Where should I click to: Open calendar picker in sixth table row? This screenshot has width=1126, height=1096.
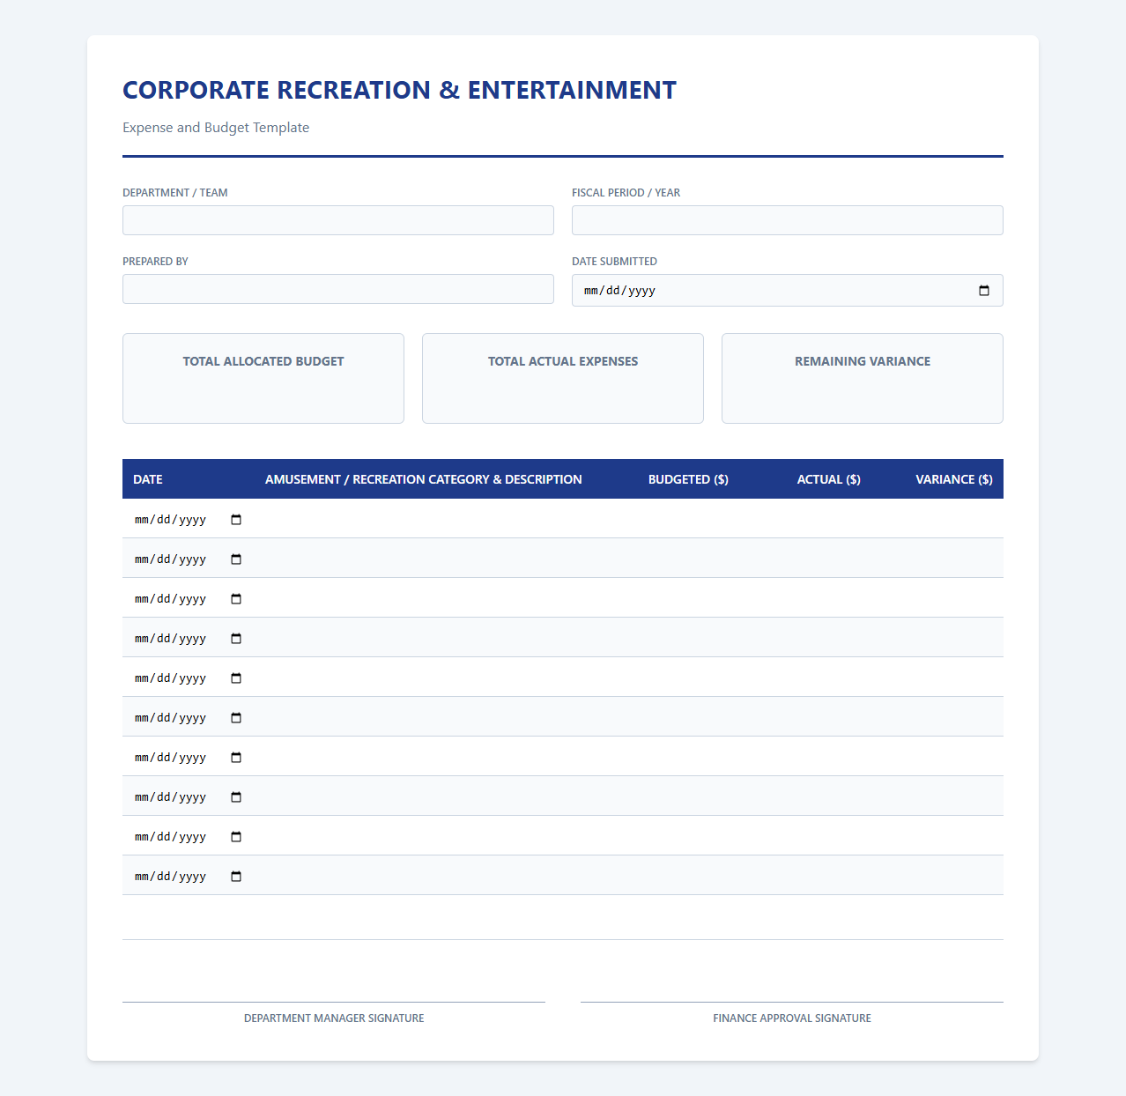[x=236, y=718]
